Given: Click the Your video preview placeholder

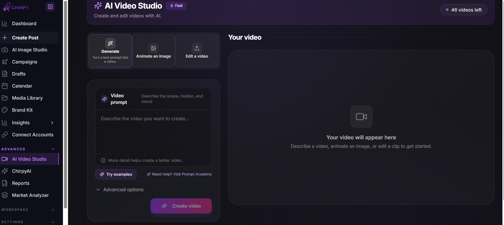Looking at the screenshot, I should (361, 127).
